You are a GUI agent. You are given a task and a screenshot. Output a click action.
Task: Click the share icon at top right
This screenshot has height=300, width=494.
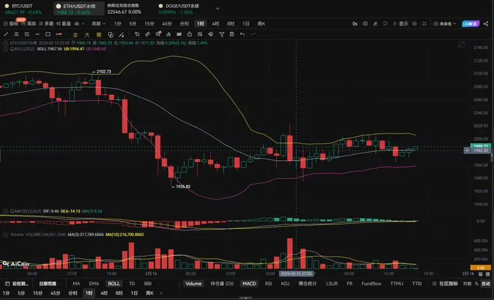(x=486, y=24)
